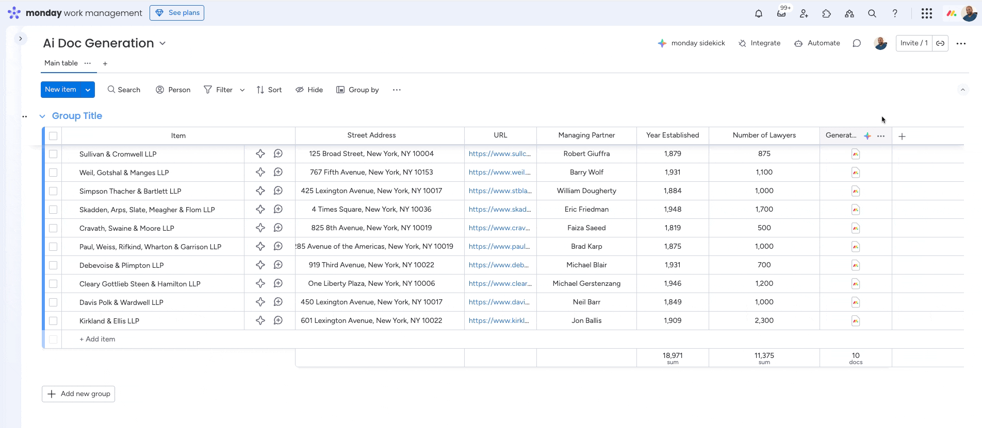The width and height of the screenshot is (982, 428).
Task: Collapse the Group Title group
Action: (x=42, y=116)
